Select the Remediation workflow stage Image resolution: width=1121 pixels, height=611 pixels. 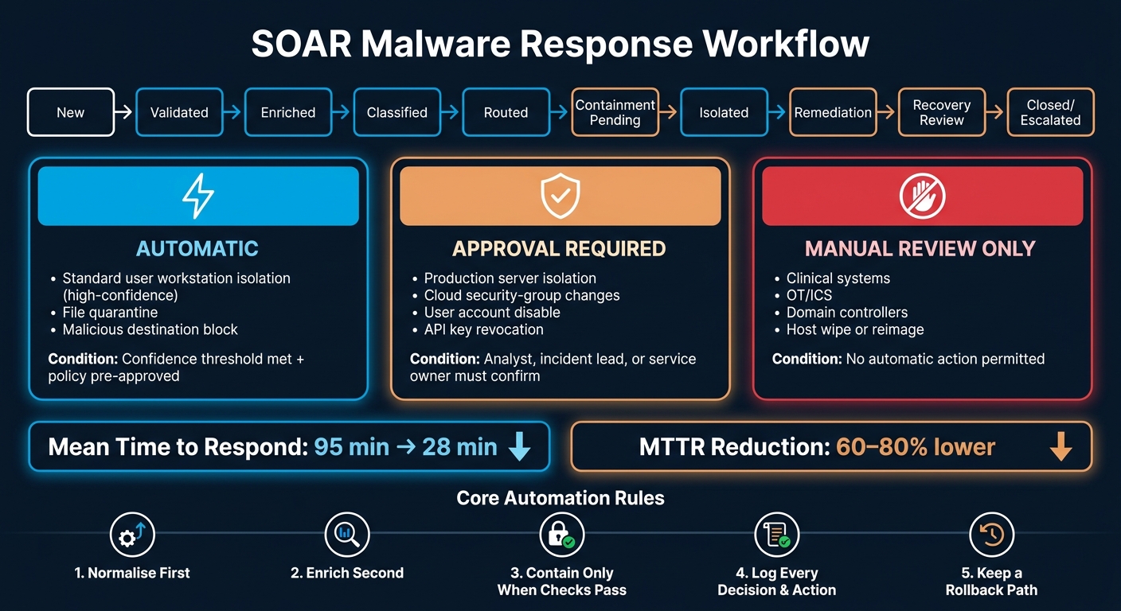pyautogui.click(x=833, y=112)
